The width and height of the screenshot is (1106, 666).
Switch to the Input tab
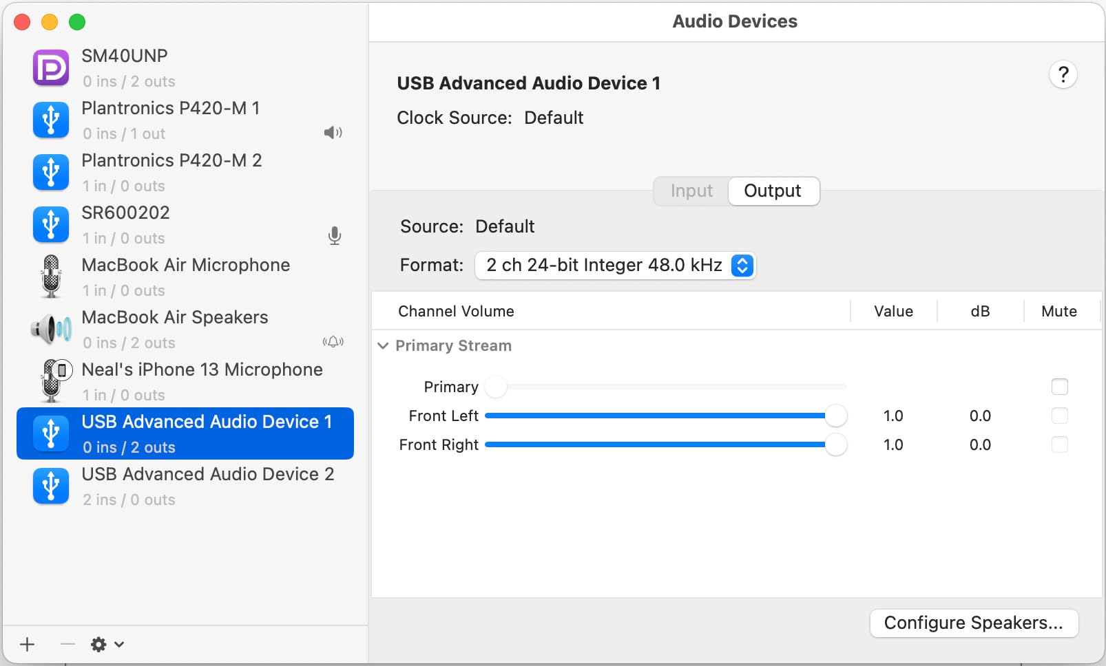click(x=691, y=191)
